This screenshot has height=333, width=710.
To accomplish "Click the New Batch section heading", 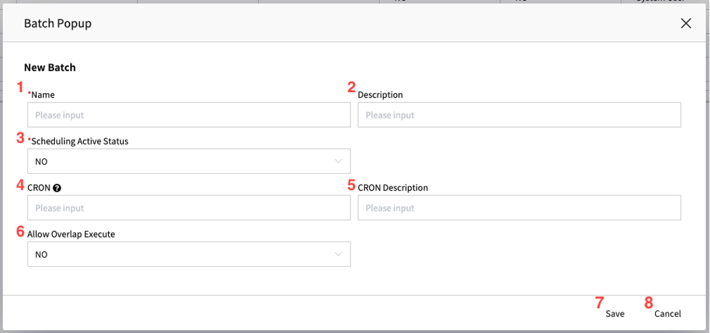I will click(50, 68).
